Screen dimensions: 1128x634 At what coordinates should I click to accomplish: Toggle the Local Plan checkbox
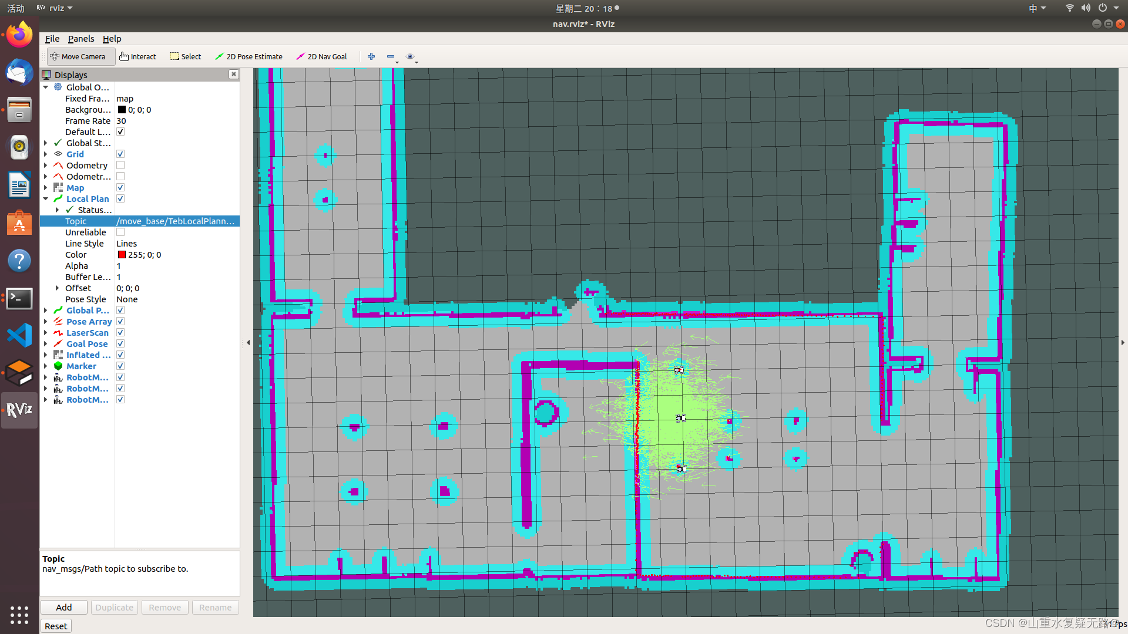tap(120, 198)
